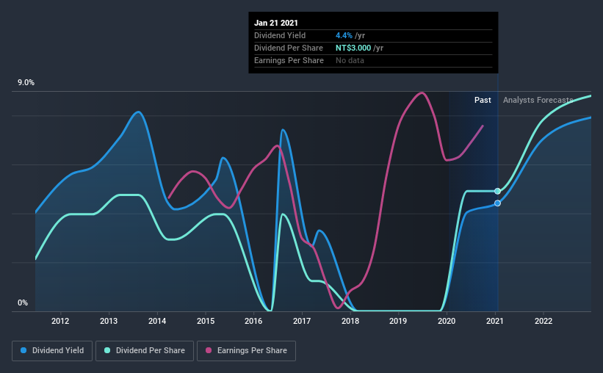Toggle the Earnings Per Share legend button
Screen dimensions: 603x373
click(246, 351)
